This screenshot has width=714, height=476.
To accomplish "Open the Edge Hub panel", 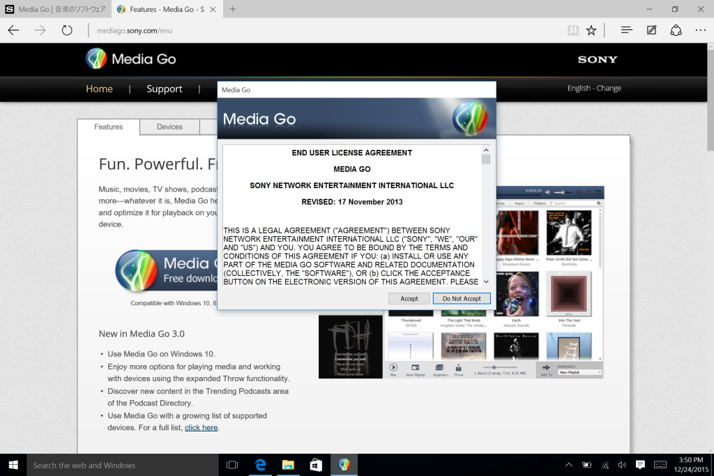I will coord(627,31).
